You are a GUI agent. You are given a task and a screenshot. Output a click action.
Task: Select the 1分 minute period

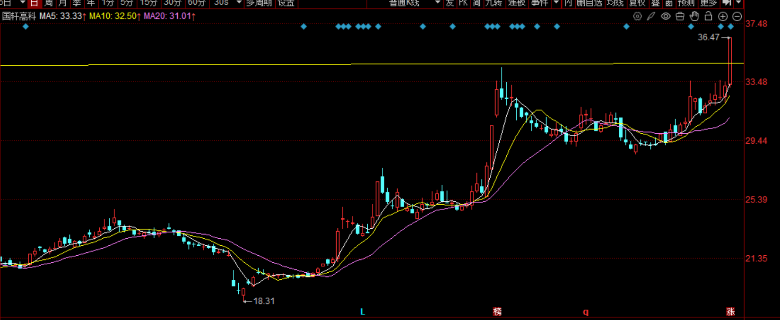tap(108, 3)
